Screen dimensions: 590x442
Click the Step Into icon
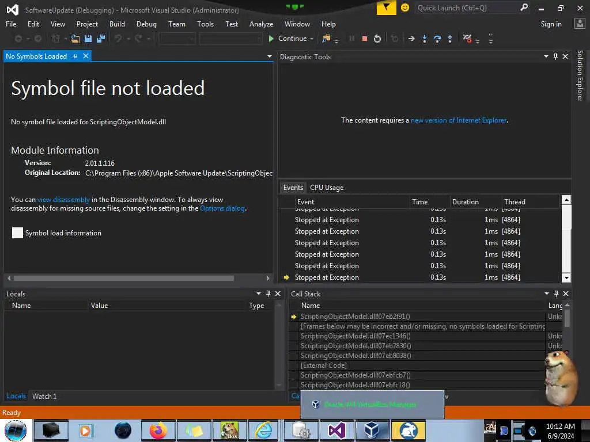pyautogui.click(x=425, y=39)
